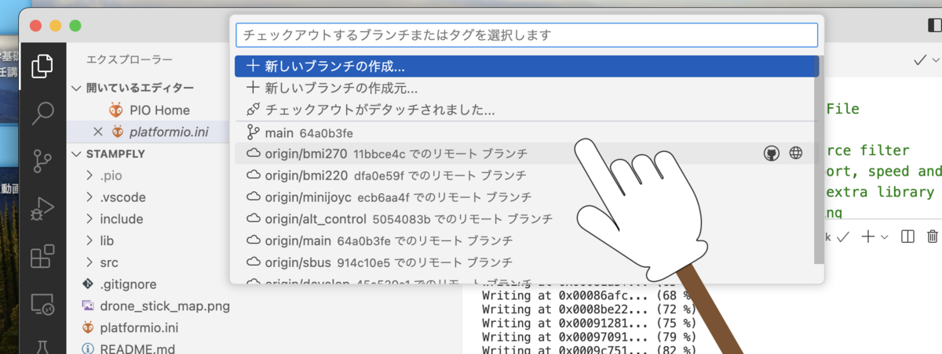Focus the branch or tag search field

tap(527, 34)
